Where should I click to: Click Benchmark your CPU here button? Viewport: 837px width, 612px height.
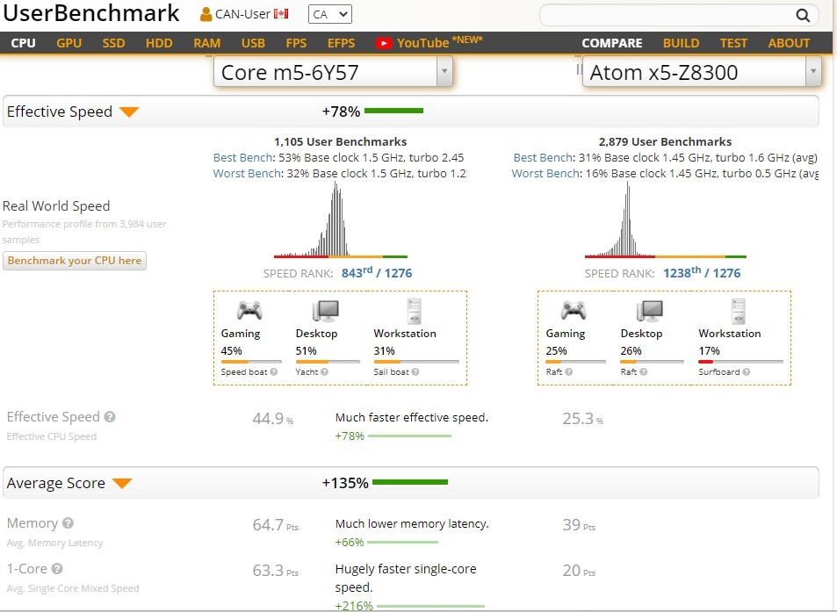(x=75, y=261)
